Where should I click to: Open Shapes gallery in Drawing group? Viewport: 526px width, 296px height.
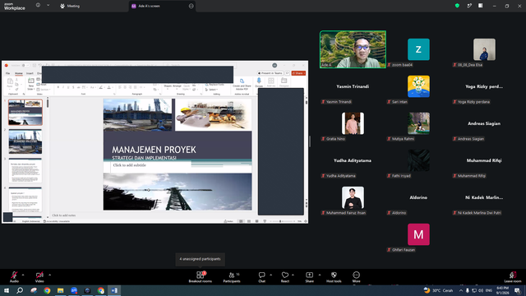[x=168, y=86]
